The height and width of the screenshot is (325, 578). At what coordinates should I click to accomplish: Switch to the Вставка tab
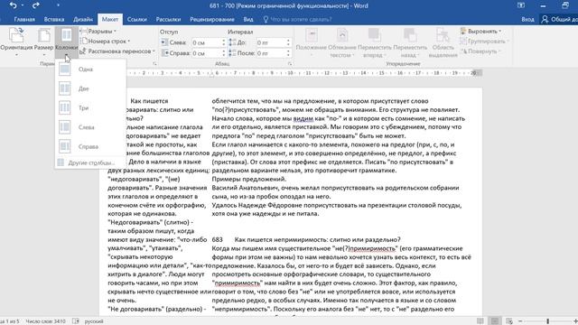coord(54,19)
